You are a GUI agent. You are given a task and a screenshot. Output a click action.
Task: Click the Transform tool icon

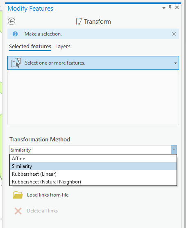[79, 21]
